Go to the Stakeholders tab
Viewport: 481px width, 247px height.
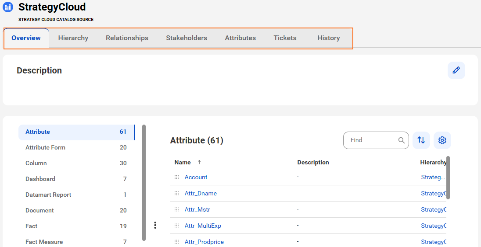[x=187, y=38]
